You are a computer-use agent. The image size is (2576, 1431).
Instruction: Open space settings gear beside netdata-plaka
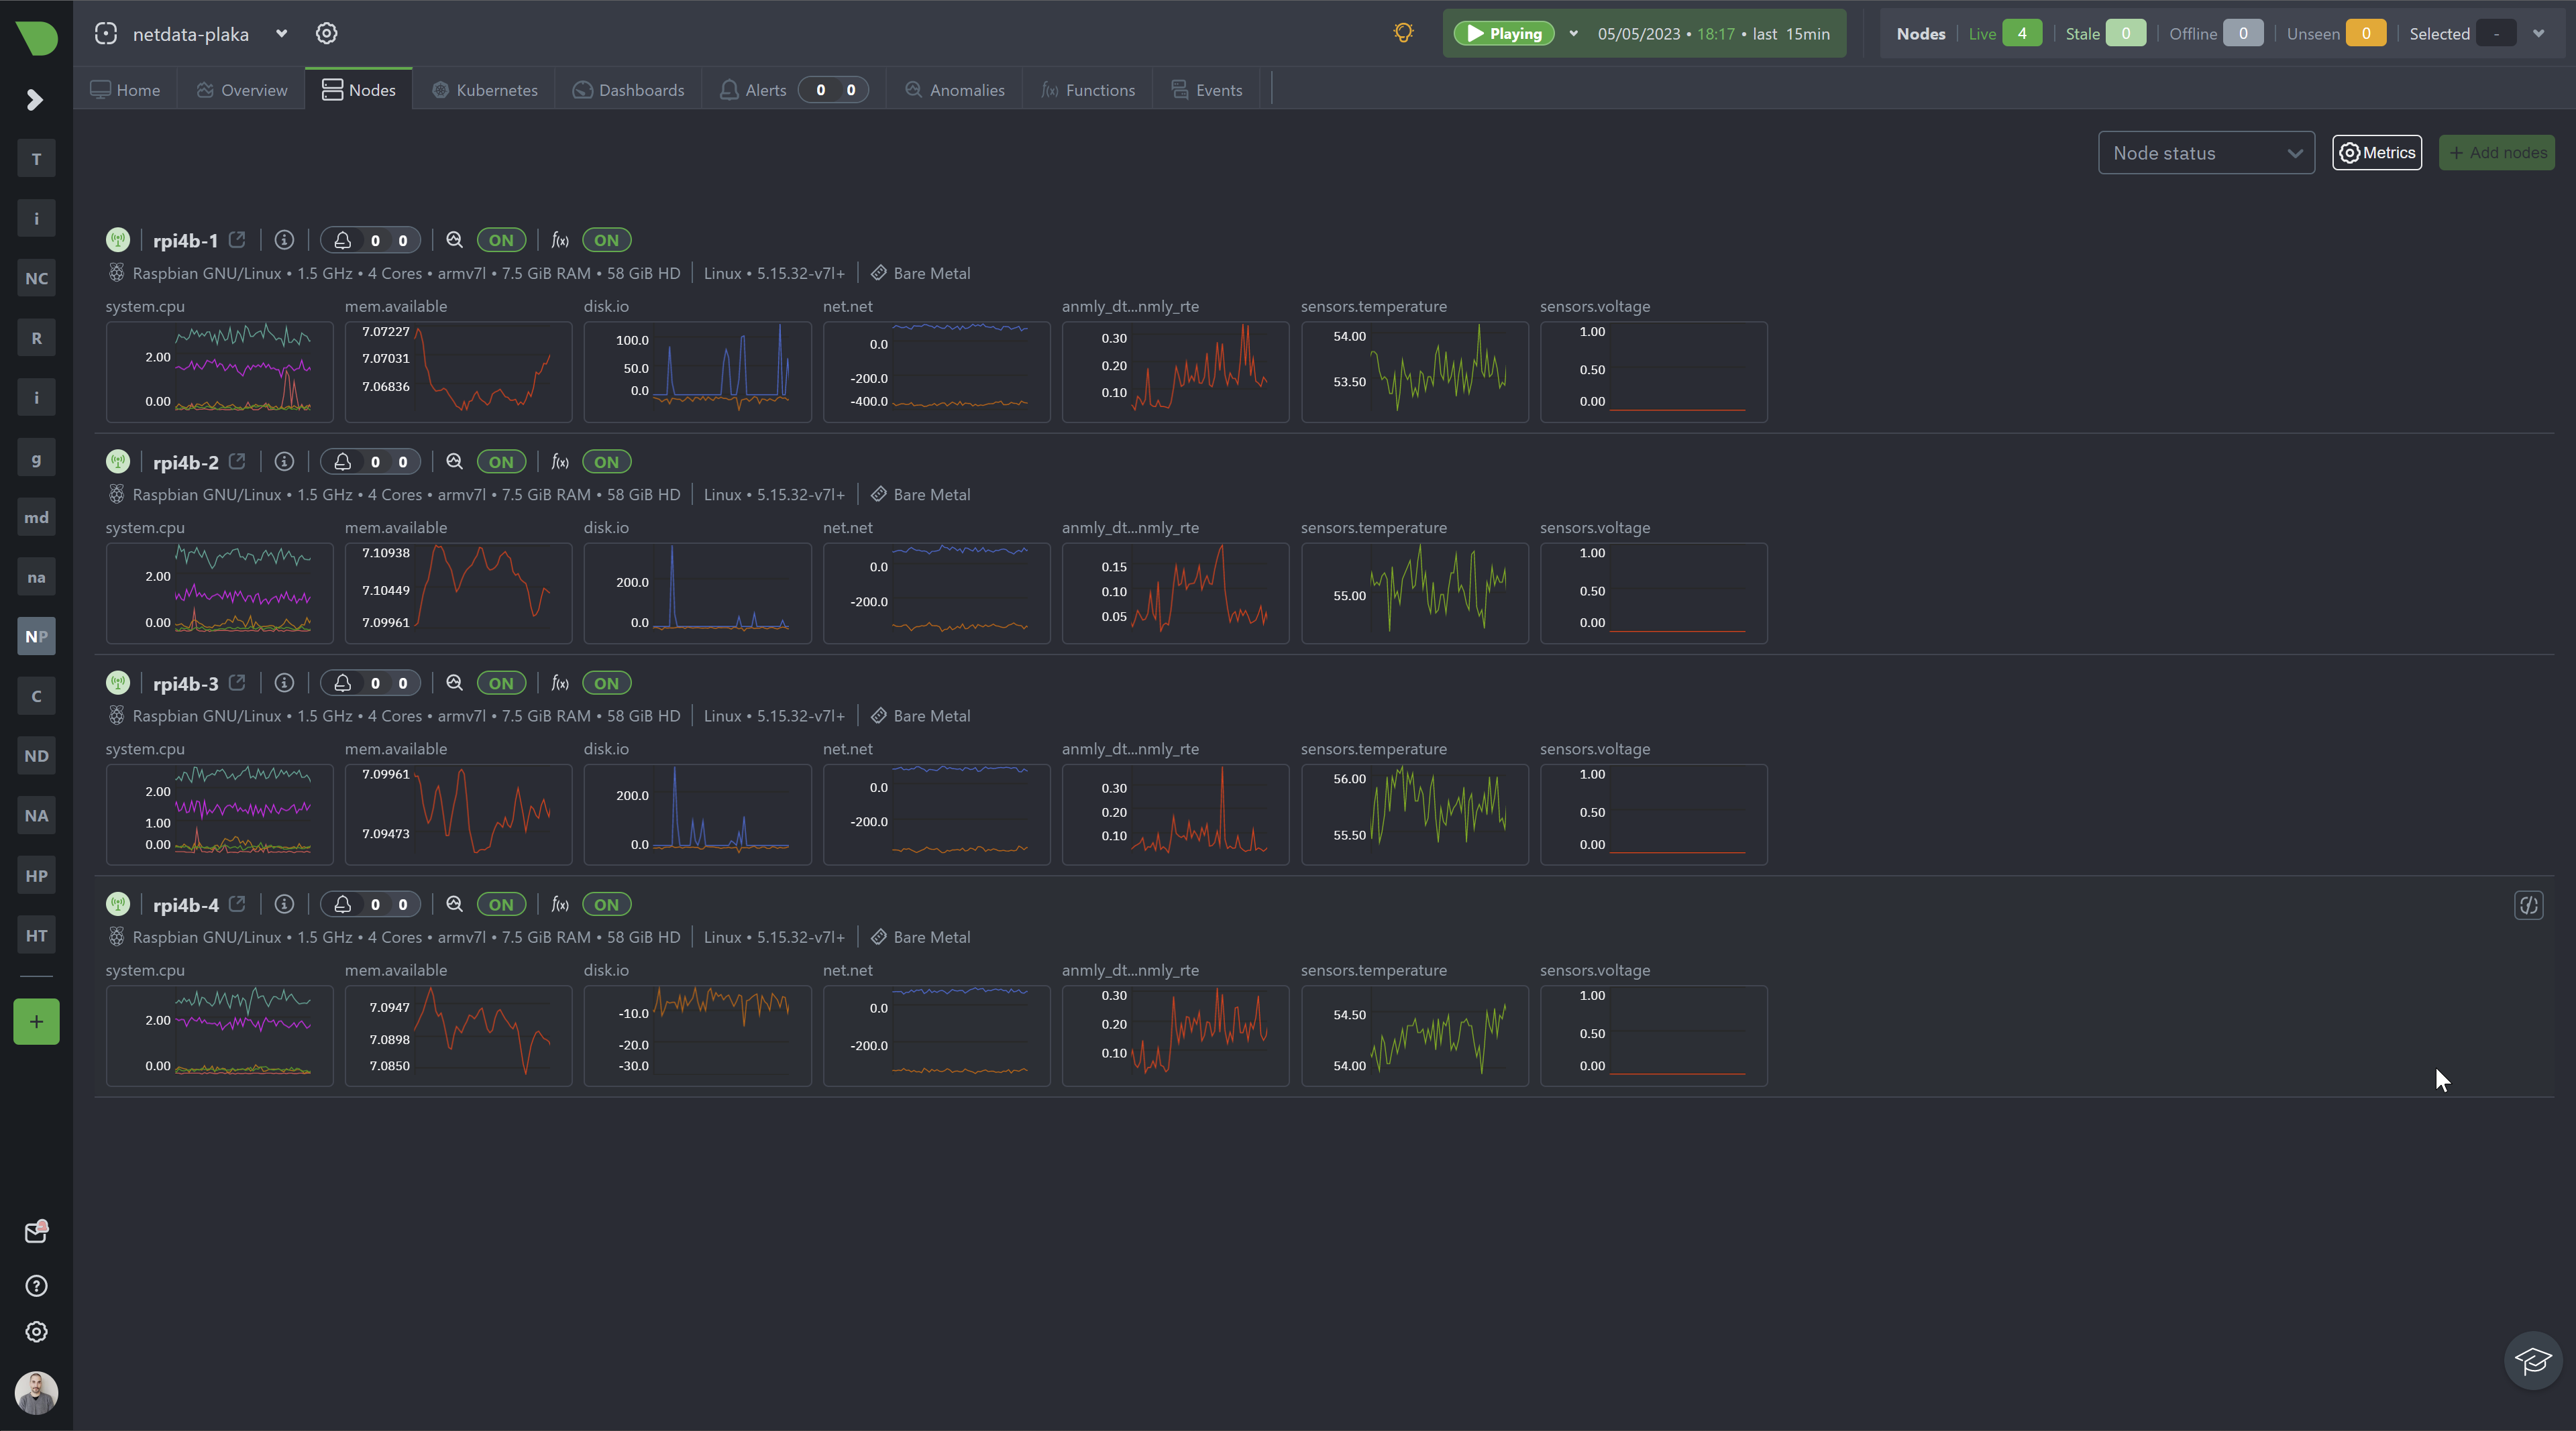click(326, 33)
